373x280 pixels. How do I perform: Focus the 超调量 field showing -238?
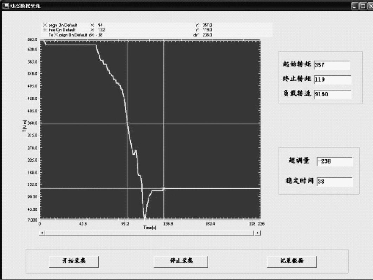[335, 161]
